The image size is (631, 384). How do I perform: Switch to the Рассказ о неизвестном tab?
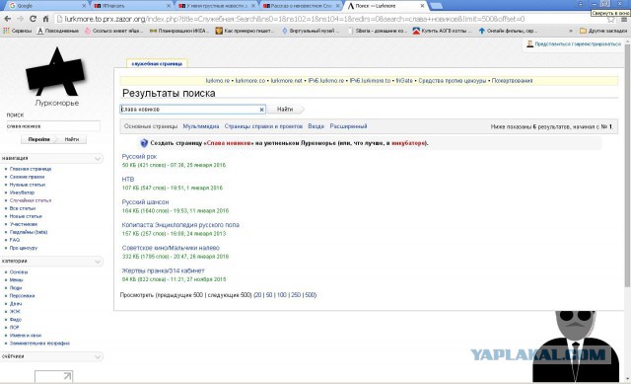click(x=301, y=6)
